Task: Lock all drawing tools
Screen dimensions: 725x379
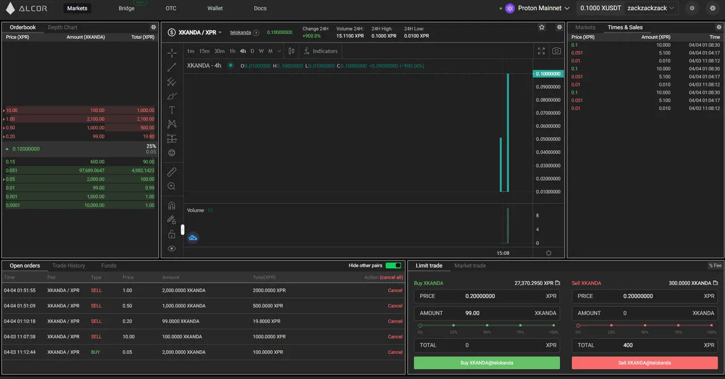Action: click(172, 234)
